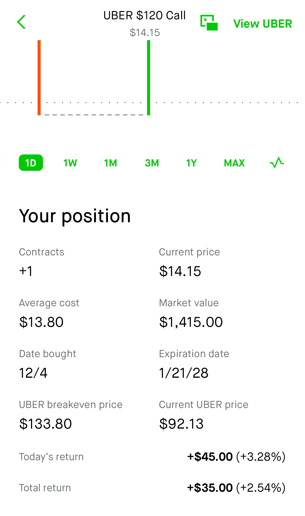Open the picture-in-picture chart icon
Screen dimensions: 305x516
coord(209,23)
